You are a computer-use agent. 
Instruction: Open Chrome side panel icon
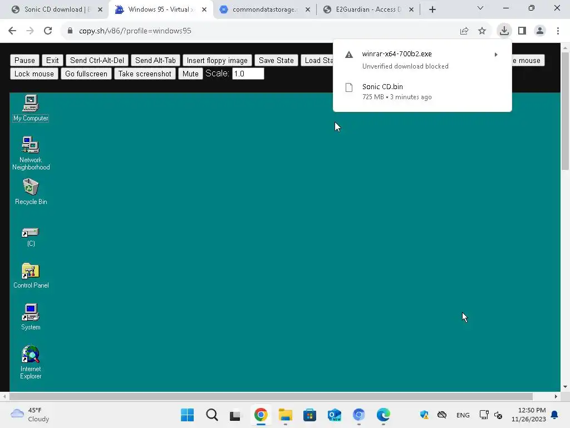click(522, 31)
